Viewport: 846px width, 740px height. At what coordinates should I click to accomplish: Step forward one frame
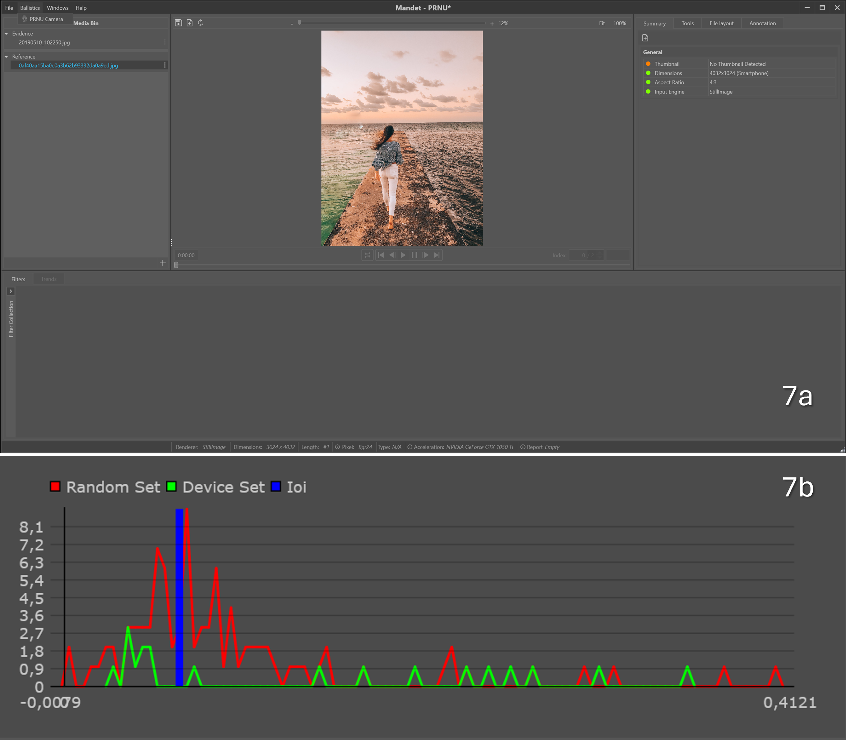[x=425, y=255]
